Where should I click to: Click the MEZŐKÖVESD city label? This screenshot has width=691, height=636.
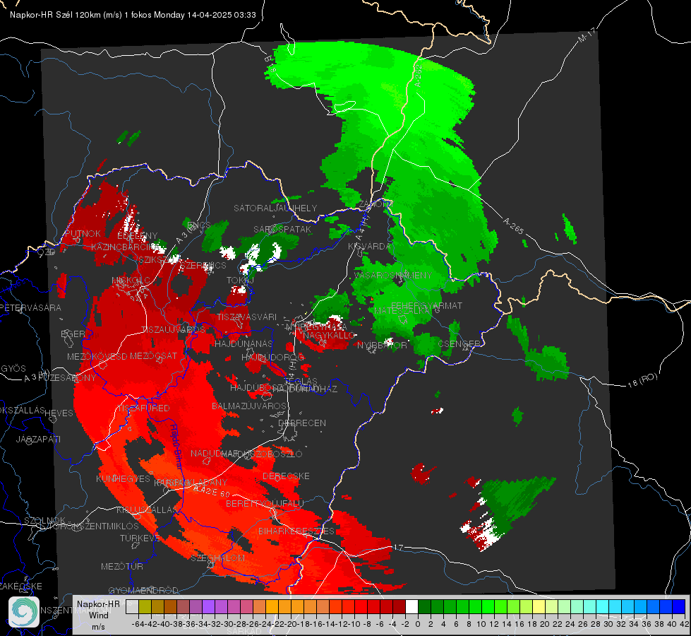[97, 356]
